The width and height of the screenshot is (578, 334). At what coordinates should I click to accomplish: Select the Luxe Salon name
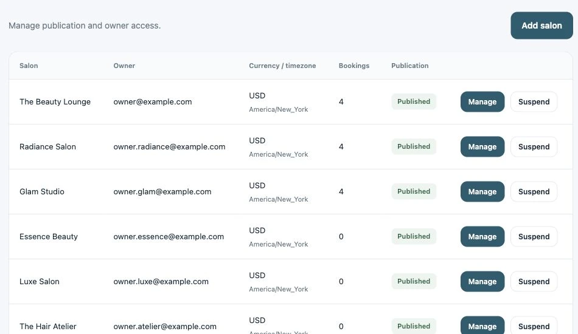point(39,281)
